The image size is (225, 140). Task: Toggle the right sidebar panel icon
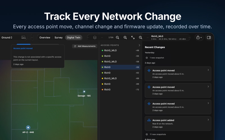point(209,38)
